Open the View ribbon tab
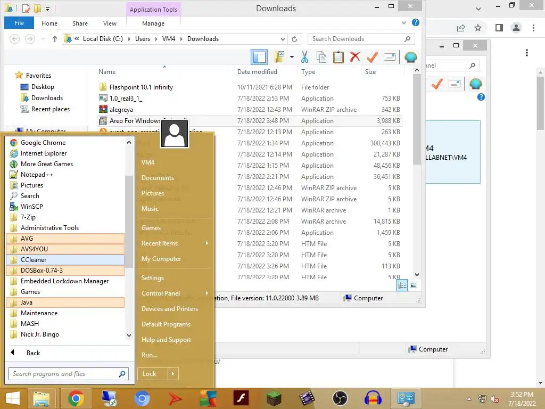The height and width of the screenshot is (409, 545). pyautogui.click(x=110, y=23)
